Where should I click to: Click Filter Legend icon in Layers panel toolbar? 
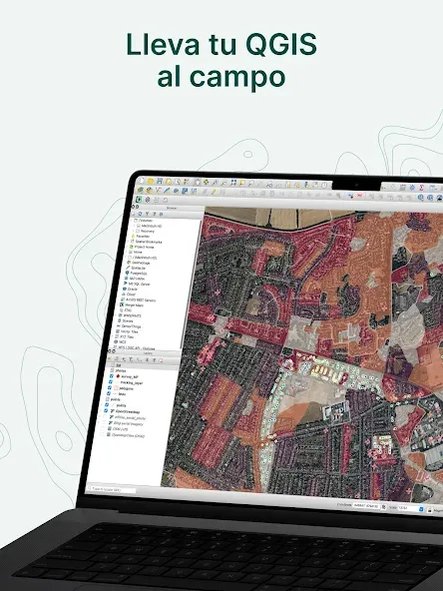[x=131, y=359]
